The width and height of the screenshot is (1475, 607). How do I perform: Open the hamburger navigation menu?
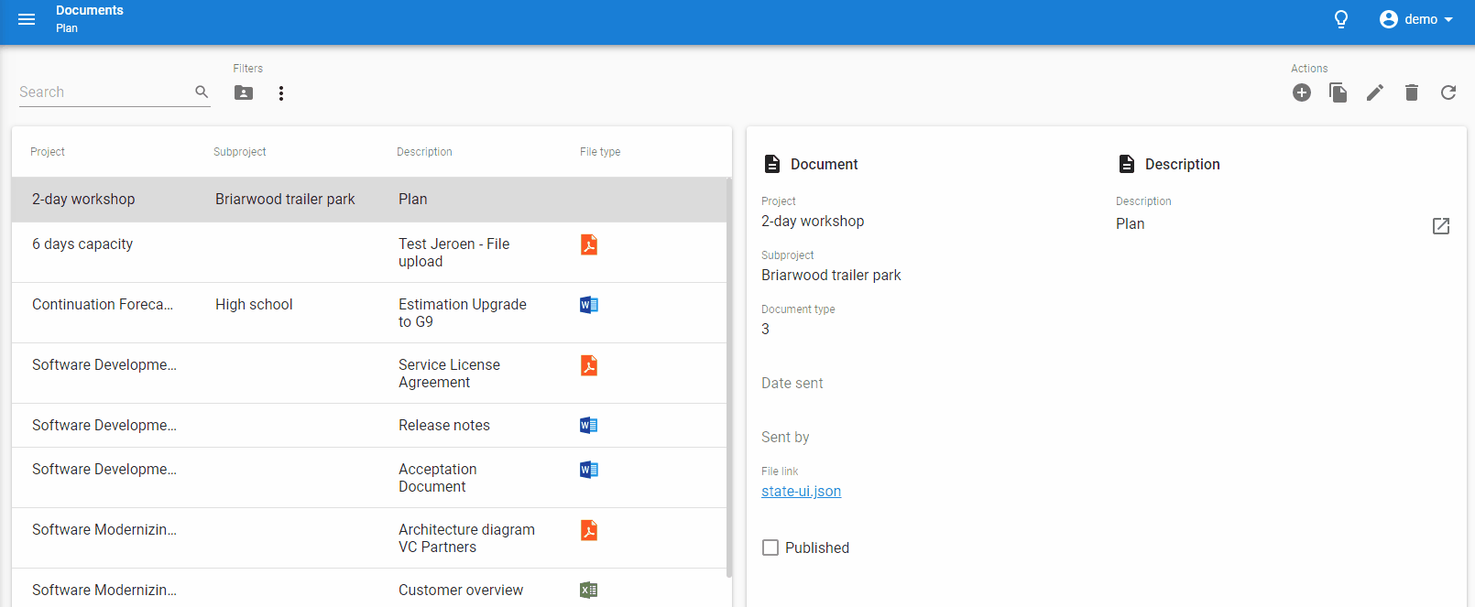(x=27, y=19)
